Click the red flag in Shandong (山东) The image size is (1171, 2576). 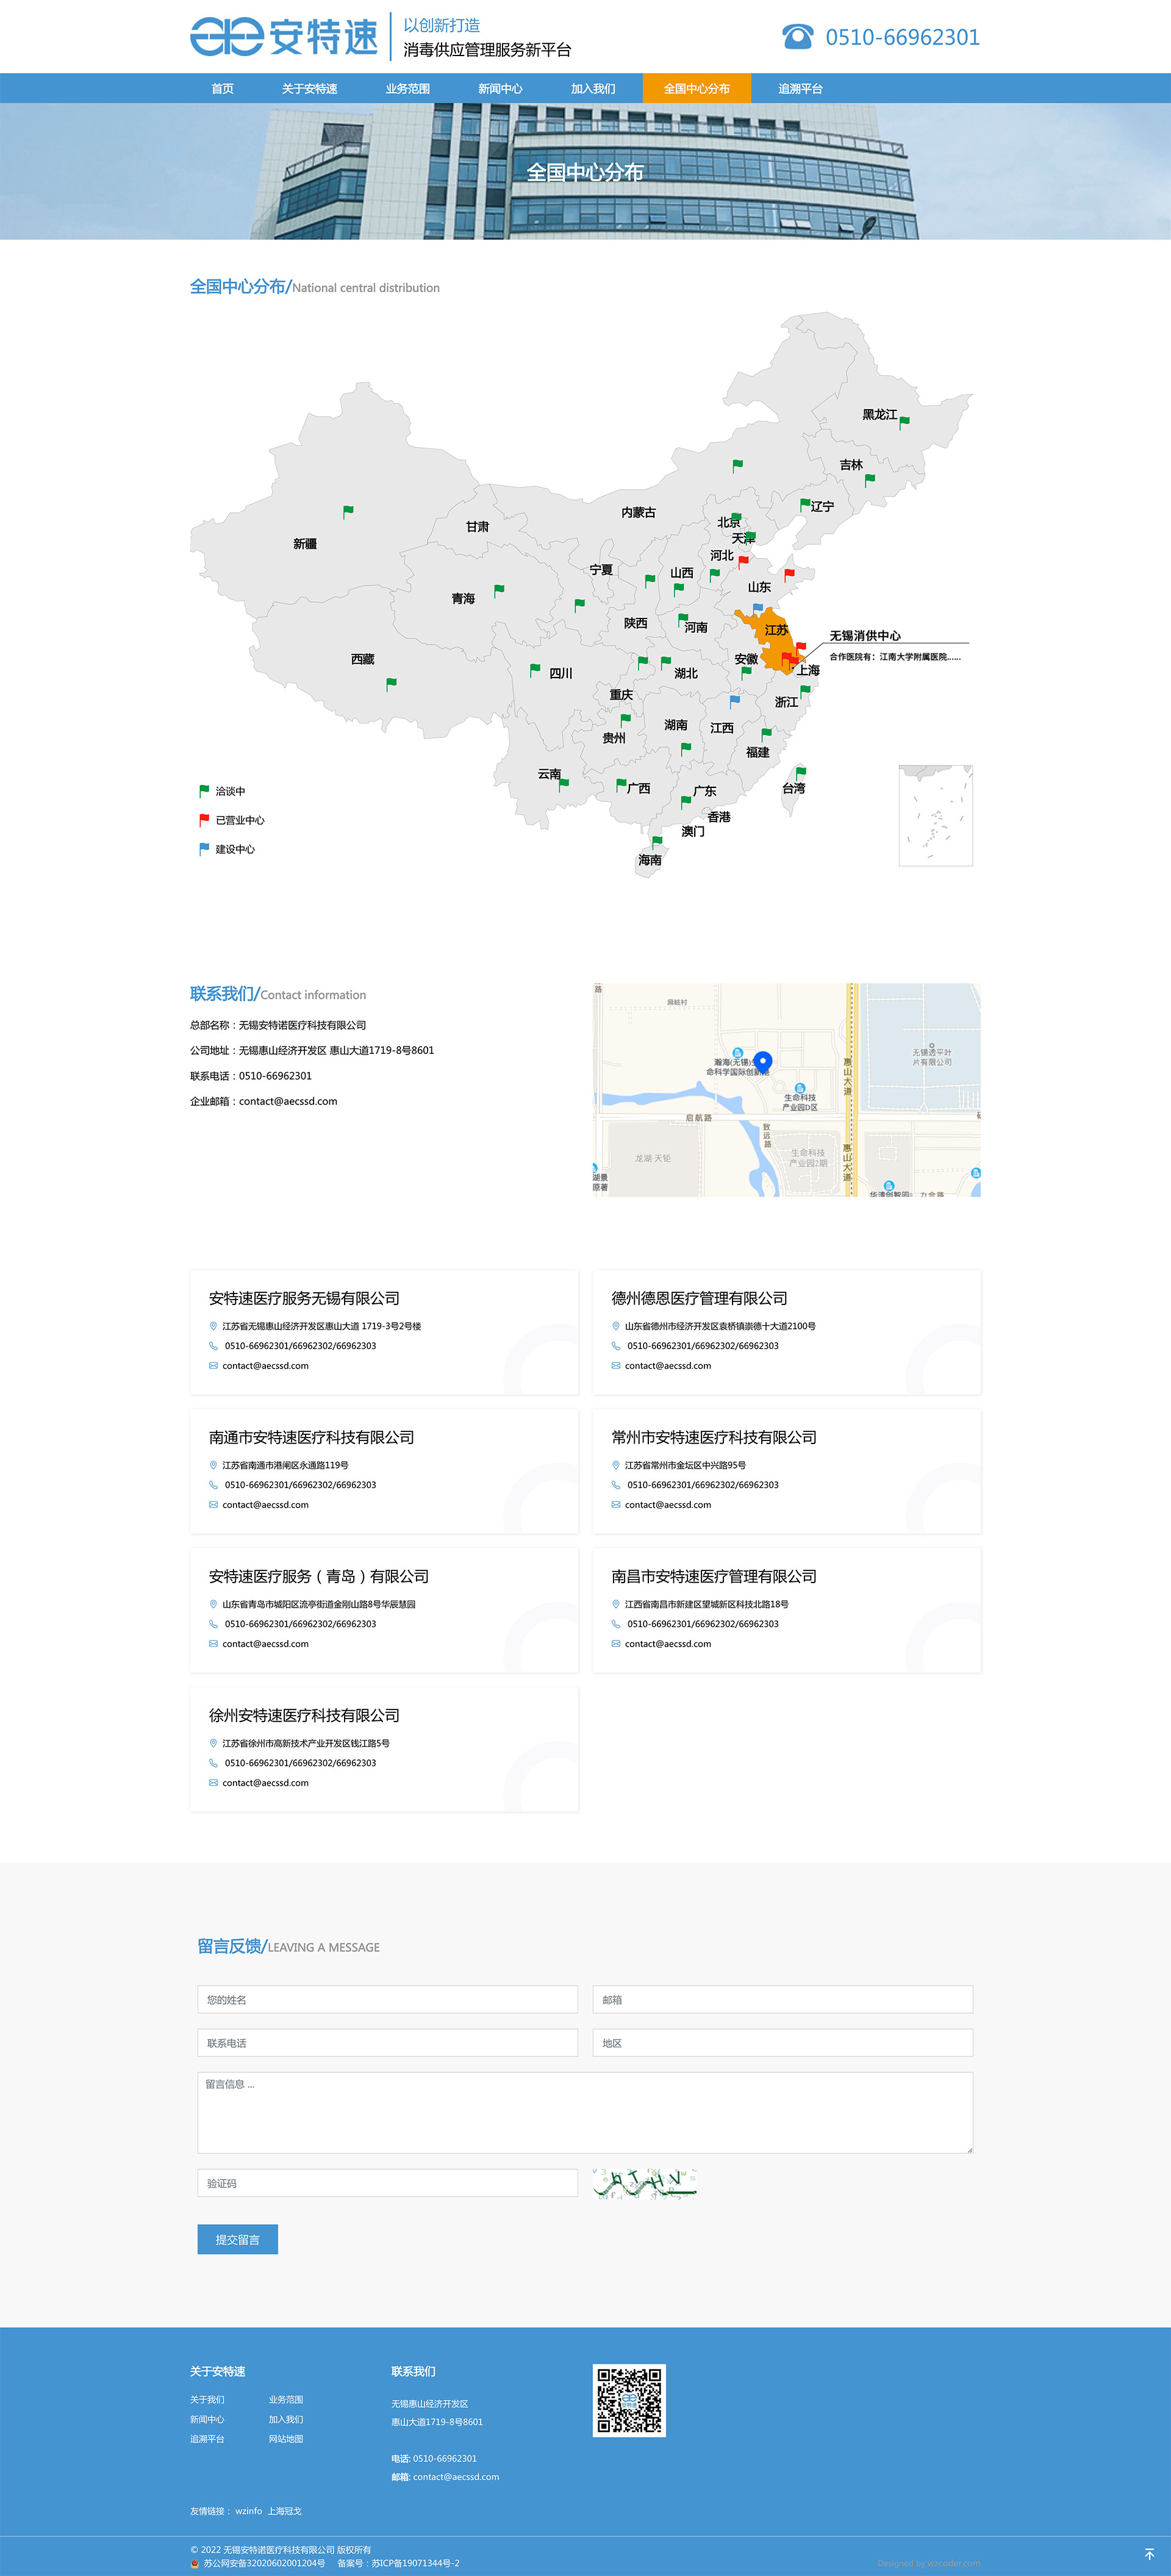[x=789, y=573]
